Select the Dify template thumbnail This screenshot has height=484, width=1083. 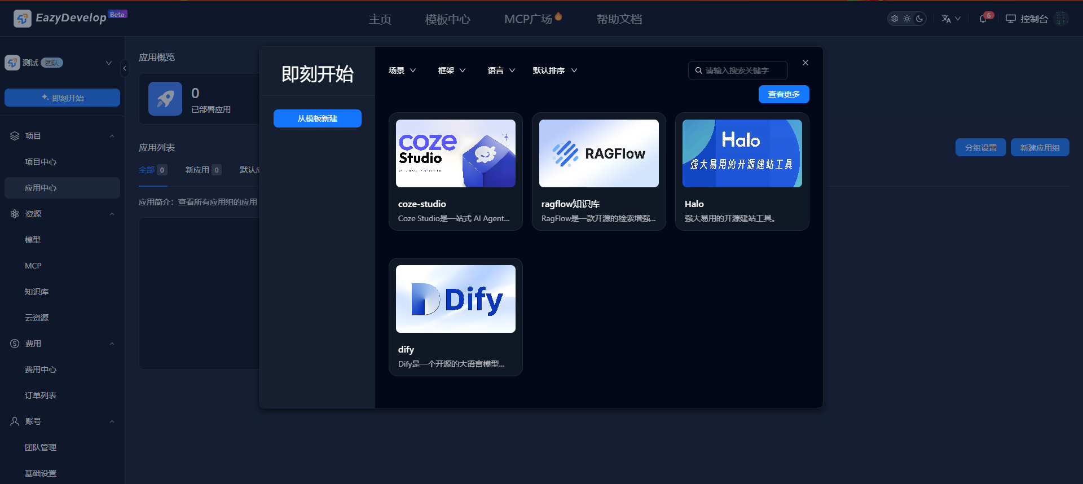tap(456, 299)
